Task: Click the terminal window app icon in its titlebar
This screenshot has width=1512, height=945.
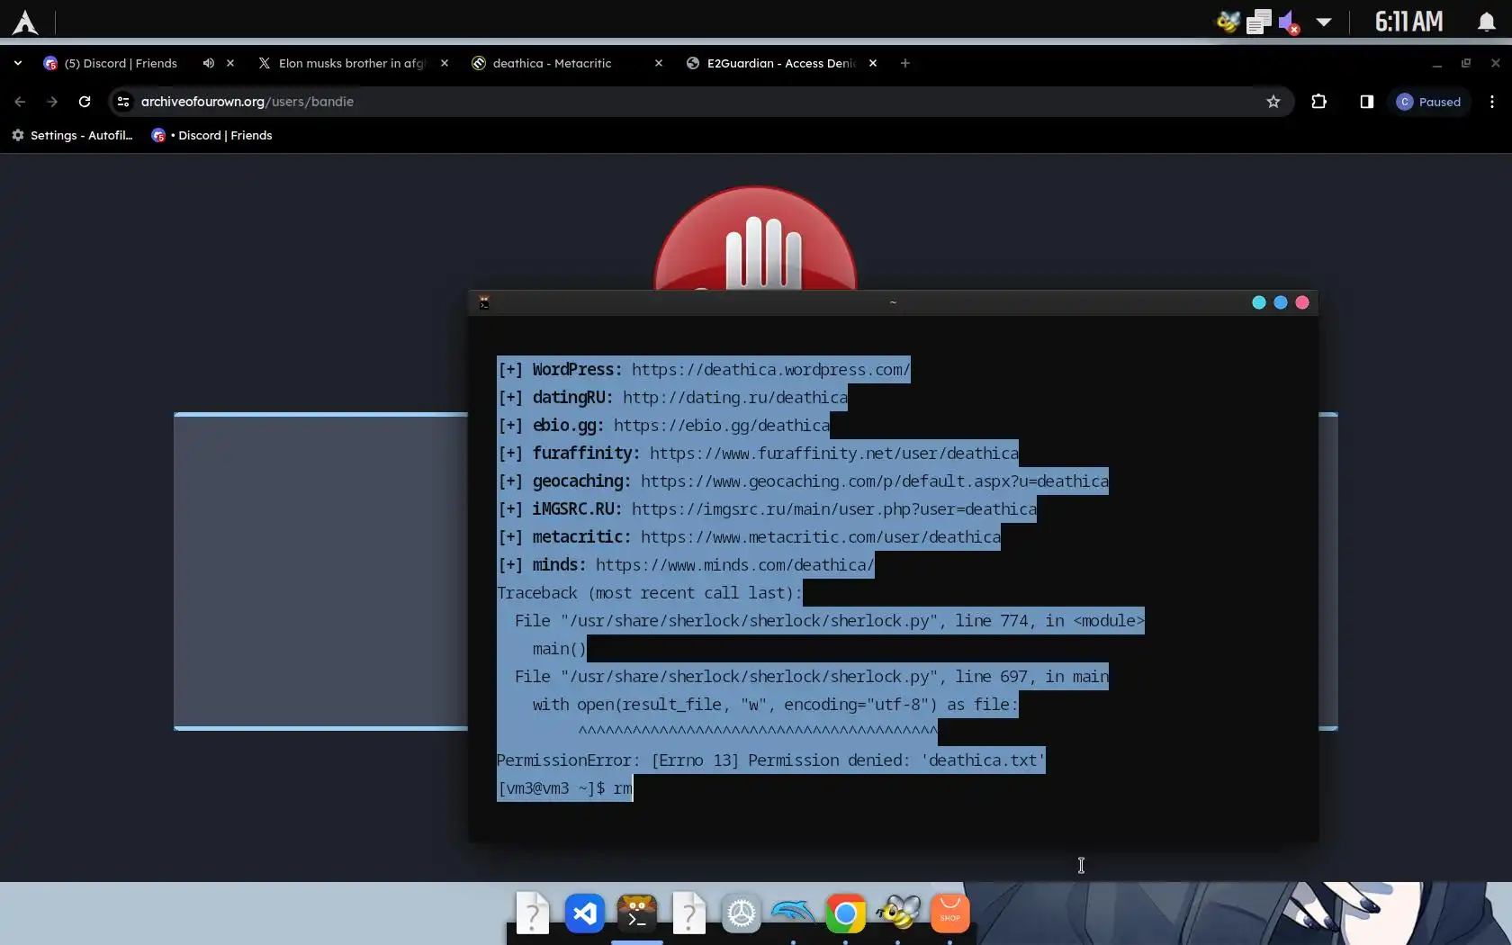Action: [x=484, y=302]
